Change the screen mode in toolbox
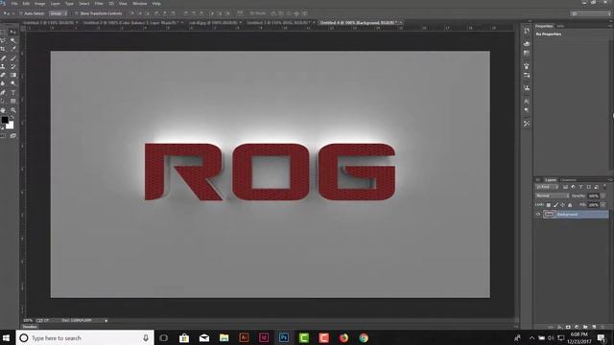This screenshot has width=614, height=345. coord(12,136)
